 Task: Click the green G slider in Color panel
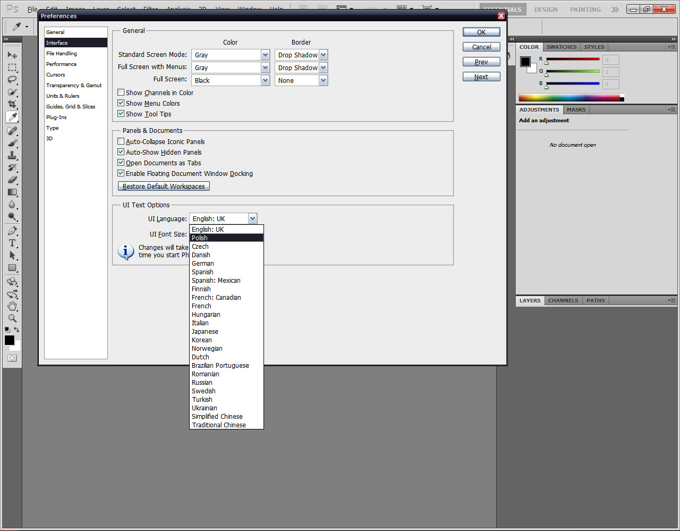(x=573, y=71)
